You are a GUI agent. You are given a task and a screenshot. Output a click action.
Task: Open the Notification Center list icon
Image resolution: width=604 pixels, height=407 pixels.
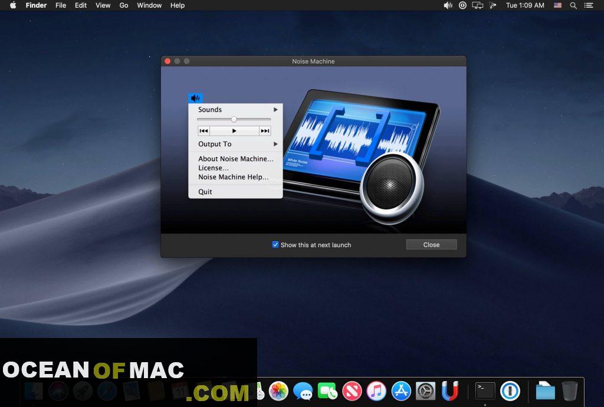(x=589, y=5)
